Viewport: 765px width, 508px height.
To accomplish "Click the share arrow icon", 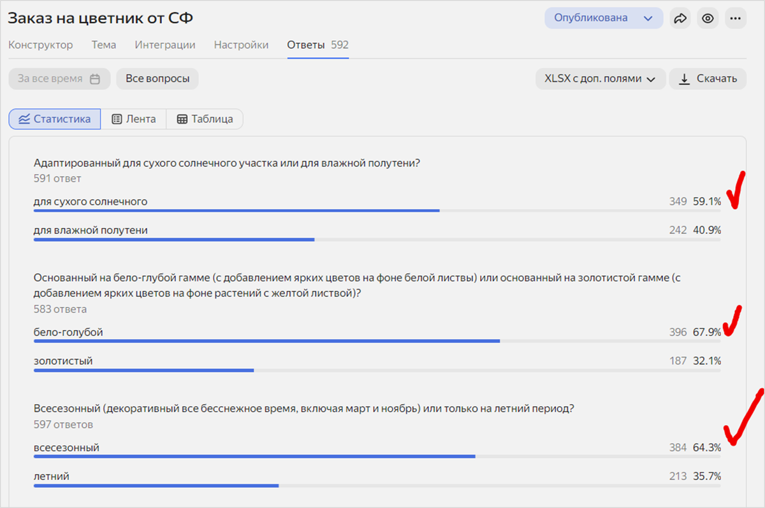I will click(680, 18).
